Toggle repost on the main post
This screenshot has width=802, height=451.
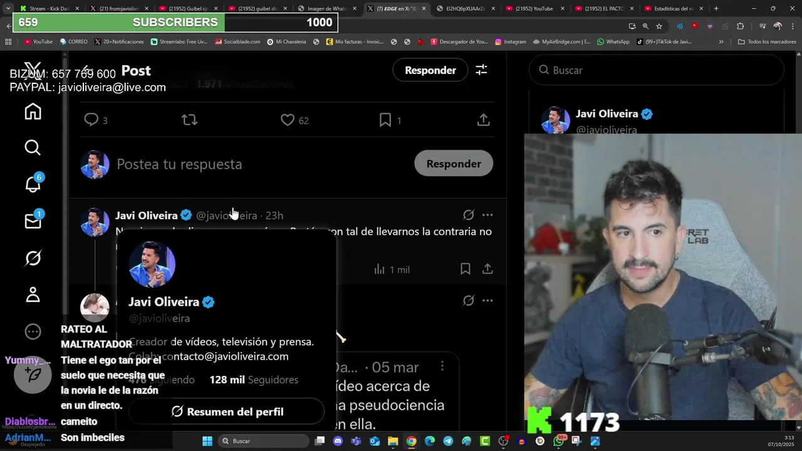[189, 120]
